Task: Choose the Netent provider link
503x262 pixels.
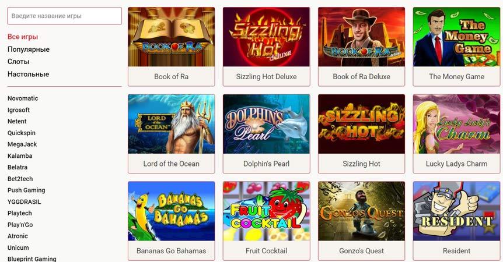Action: [17, 121]
